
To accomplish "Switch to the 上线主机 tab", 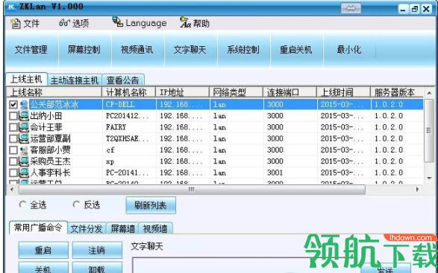I will [x=26, y=80].
